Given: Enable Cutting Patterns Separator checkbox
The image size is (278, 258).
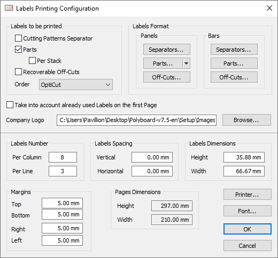Looking at the screenshot, I should point(18,38).
